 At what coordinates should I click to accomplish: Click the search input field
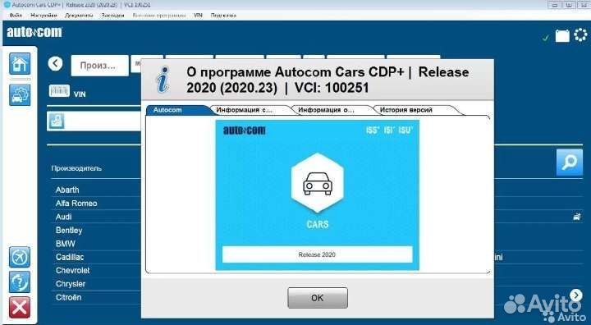94,121
